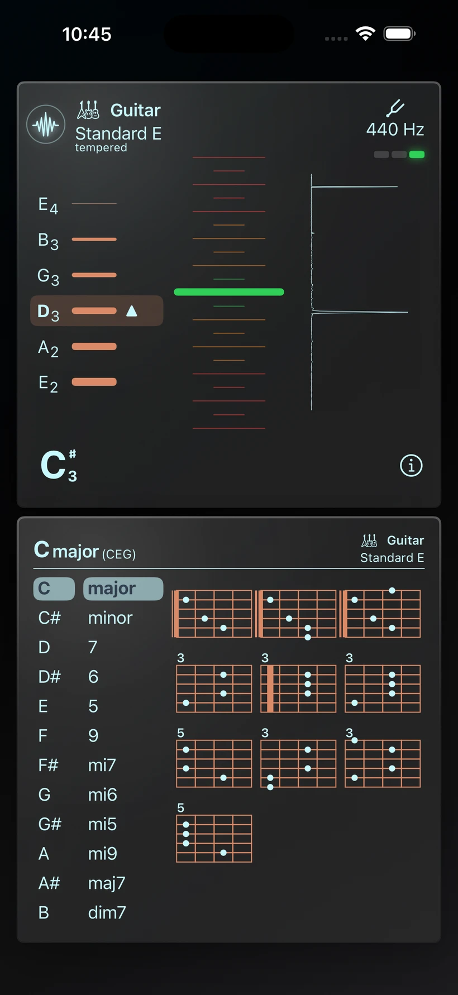Tap the battery status icon

click(399, 34)
